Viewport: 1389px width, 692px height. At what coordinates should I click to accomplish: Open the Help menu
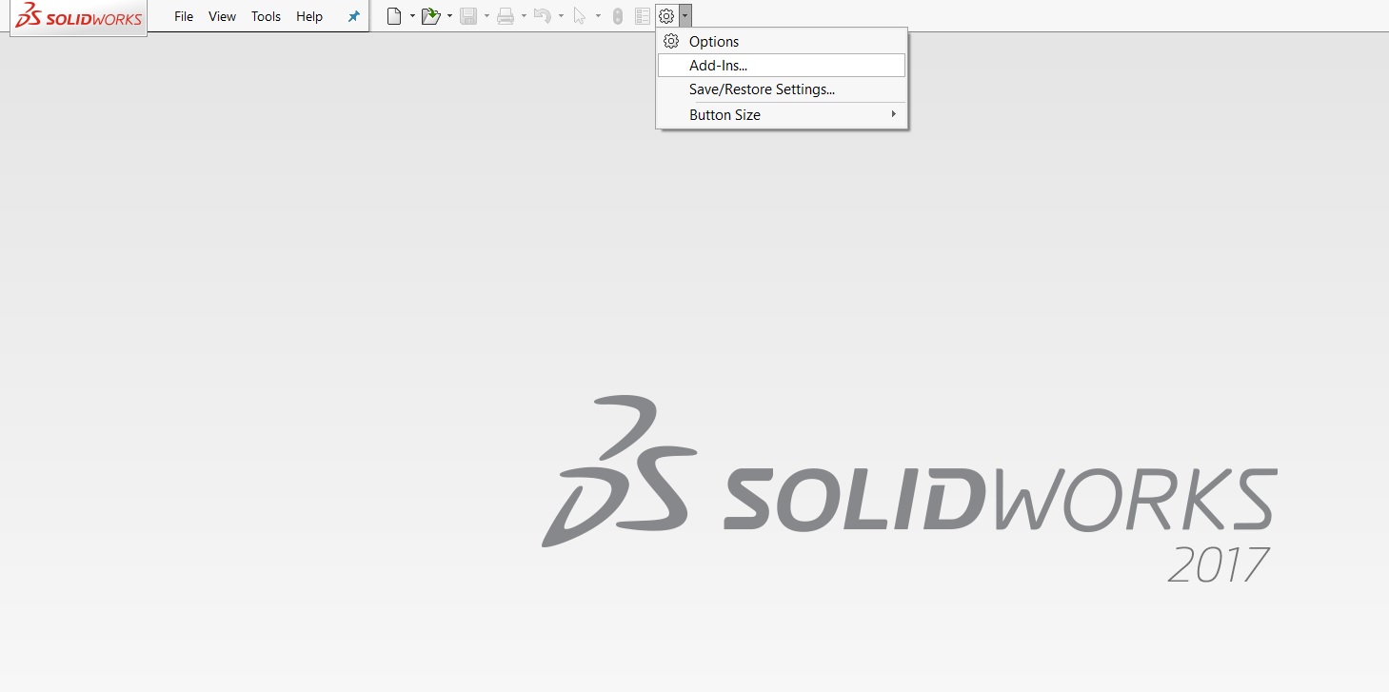point(309,16)
